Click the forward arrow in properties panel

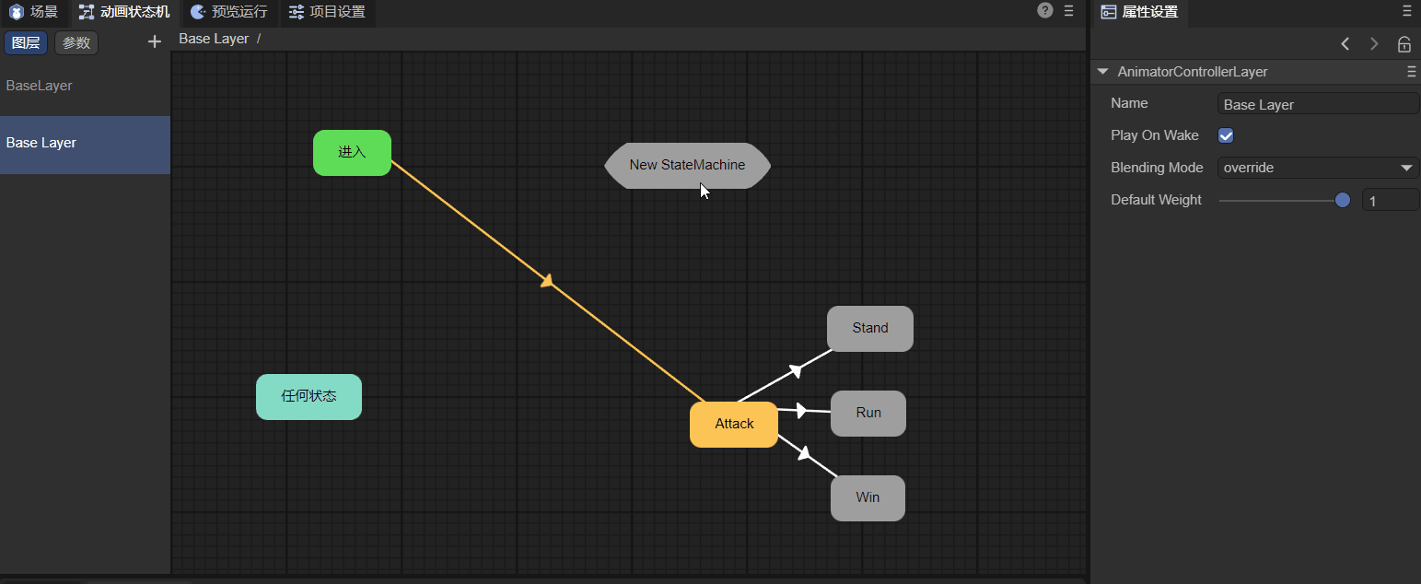(x=1374, y=43)
